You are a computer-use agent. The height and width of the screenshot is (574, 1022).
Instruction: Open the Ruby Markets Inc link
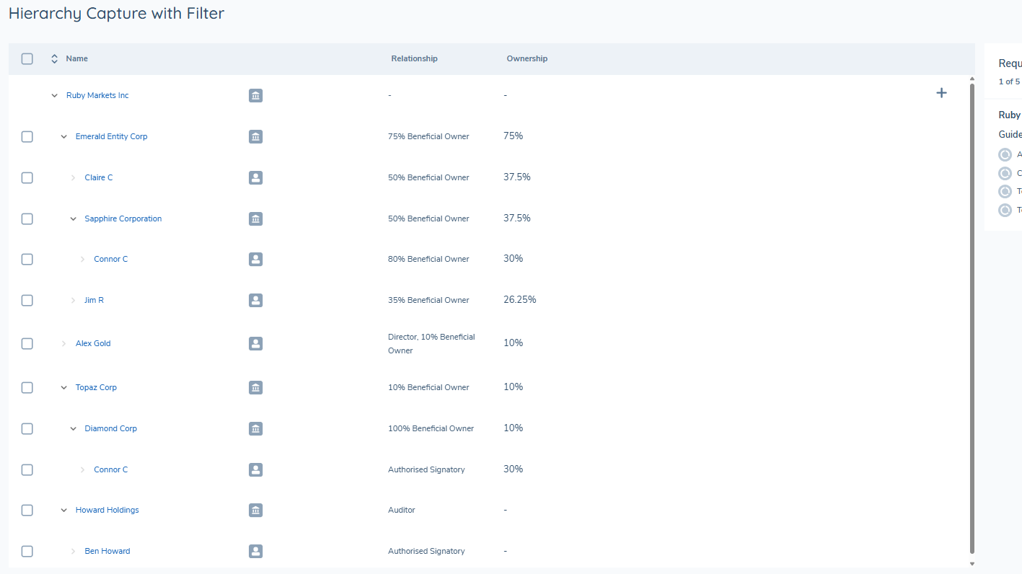coord(97,95)
